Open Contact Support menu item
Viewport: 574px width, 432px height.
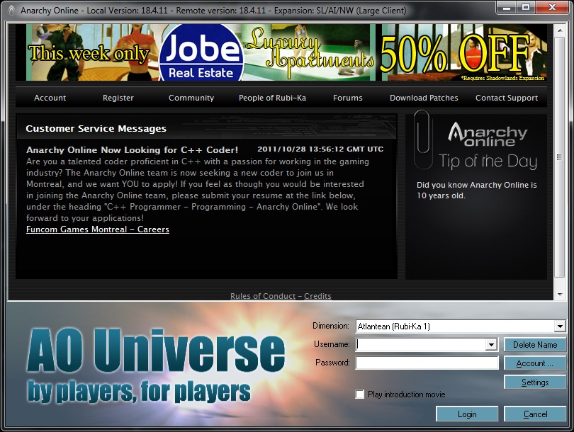point(506,98)
